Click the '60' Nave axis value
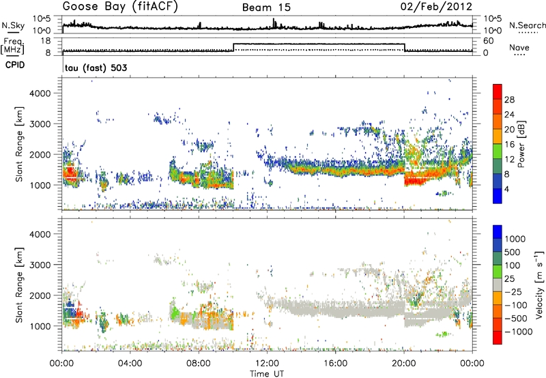 click(x=489, y=41)
